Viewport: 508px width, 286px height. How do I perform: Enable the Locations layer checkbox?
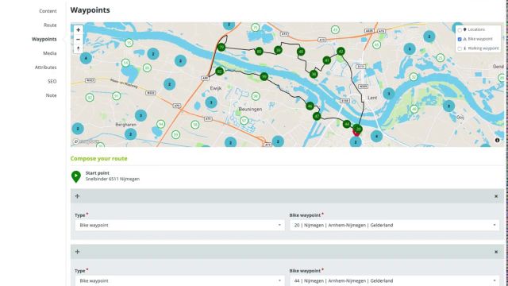tap(460, 30)
